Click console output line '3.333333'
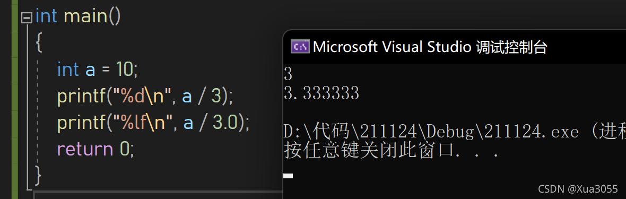 (x=321, y=93)
